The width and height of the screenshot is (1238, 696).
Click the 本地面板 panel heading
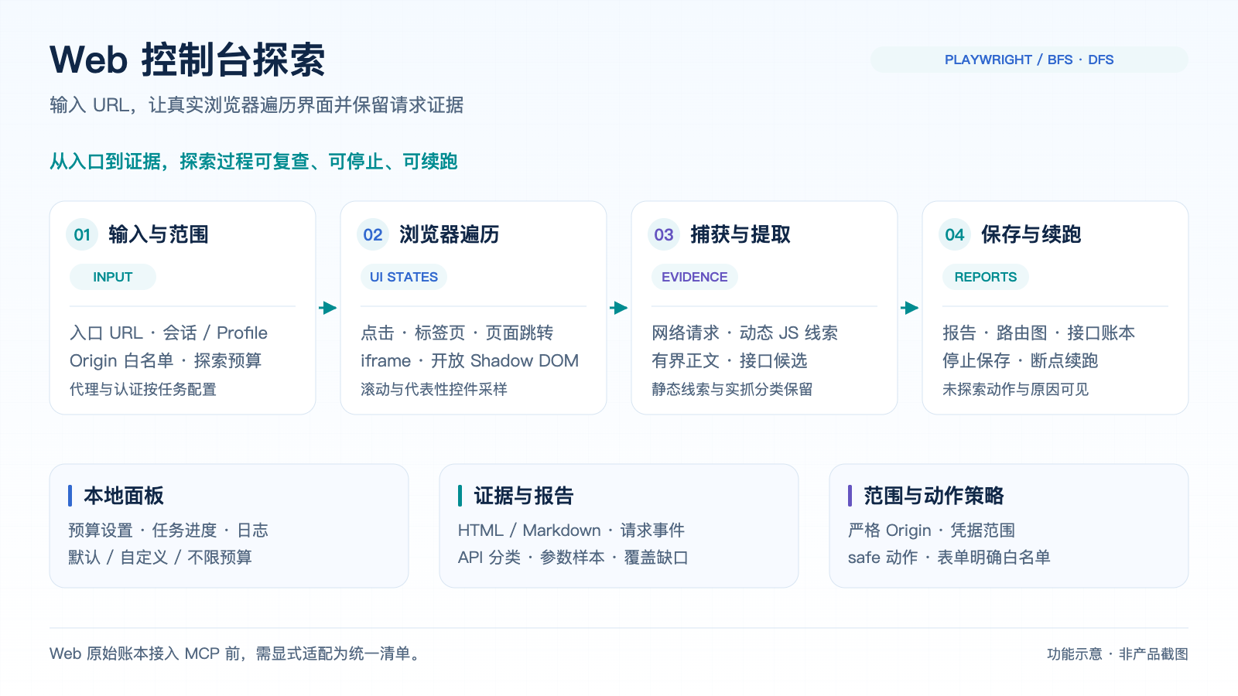pyautogui.click(x=124, y=496)
